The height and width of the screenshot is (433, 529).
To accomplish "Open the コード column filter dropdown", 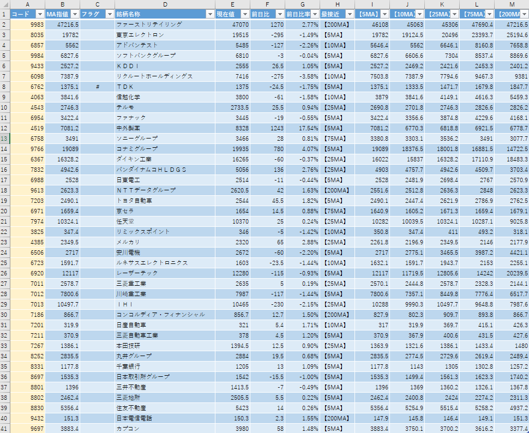I will pyautogui.click(x=40, y=14).
